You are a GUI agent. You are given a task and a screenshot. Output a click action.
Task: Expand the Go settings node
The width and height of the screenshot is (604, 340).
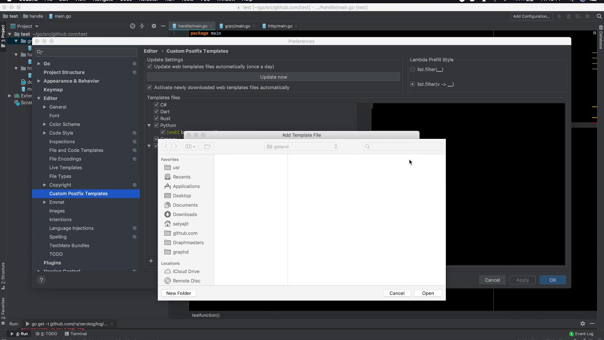(x=39, y=64)
